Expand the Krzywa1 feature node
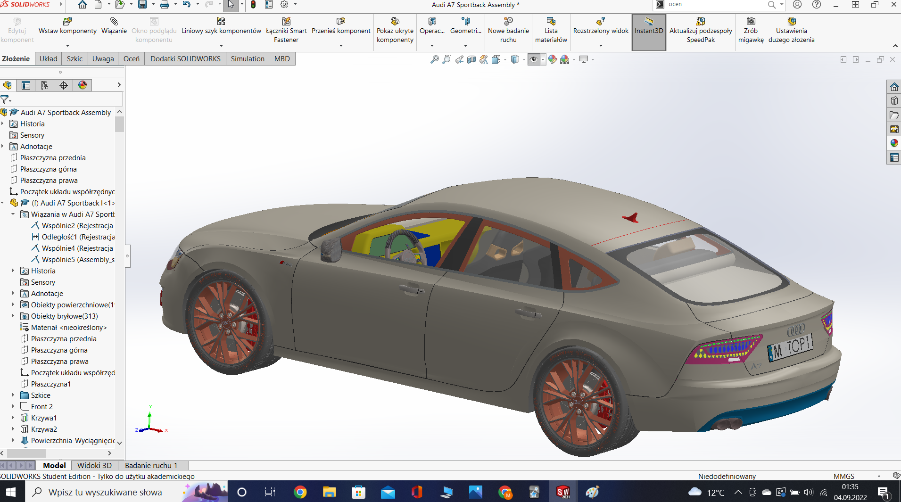This screenshot has width=901, height=502. point(13,418)
